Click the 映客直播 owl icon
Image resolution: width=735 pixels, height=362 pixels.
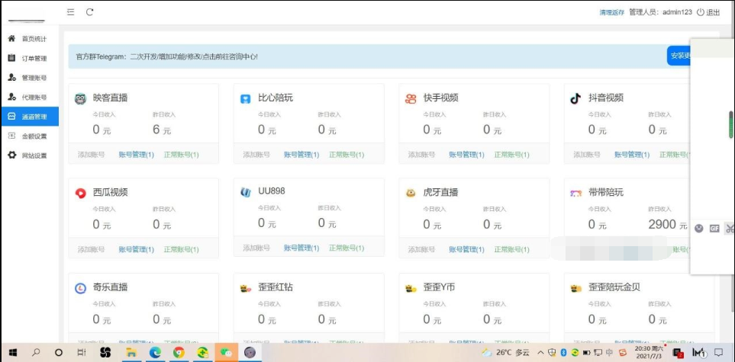tap(81, 98)
